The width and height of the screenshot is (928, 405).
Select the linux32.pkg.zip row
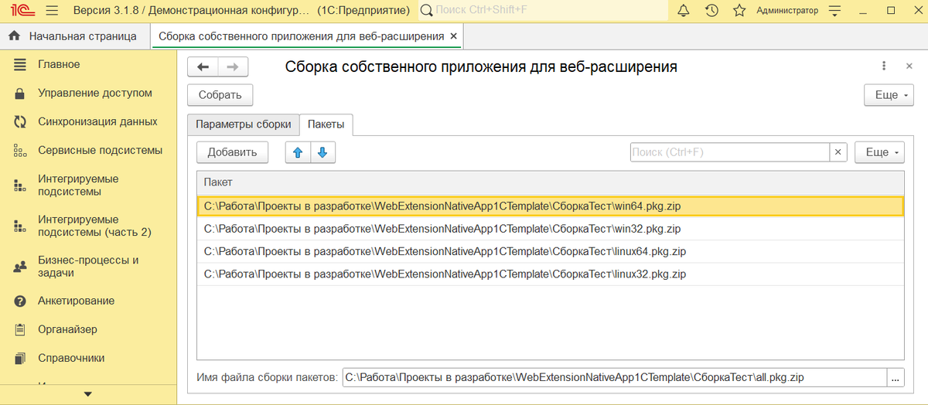click(x=550, y=274)
